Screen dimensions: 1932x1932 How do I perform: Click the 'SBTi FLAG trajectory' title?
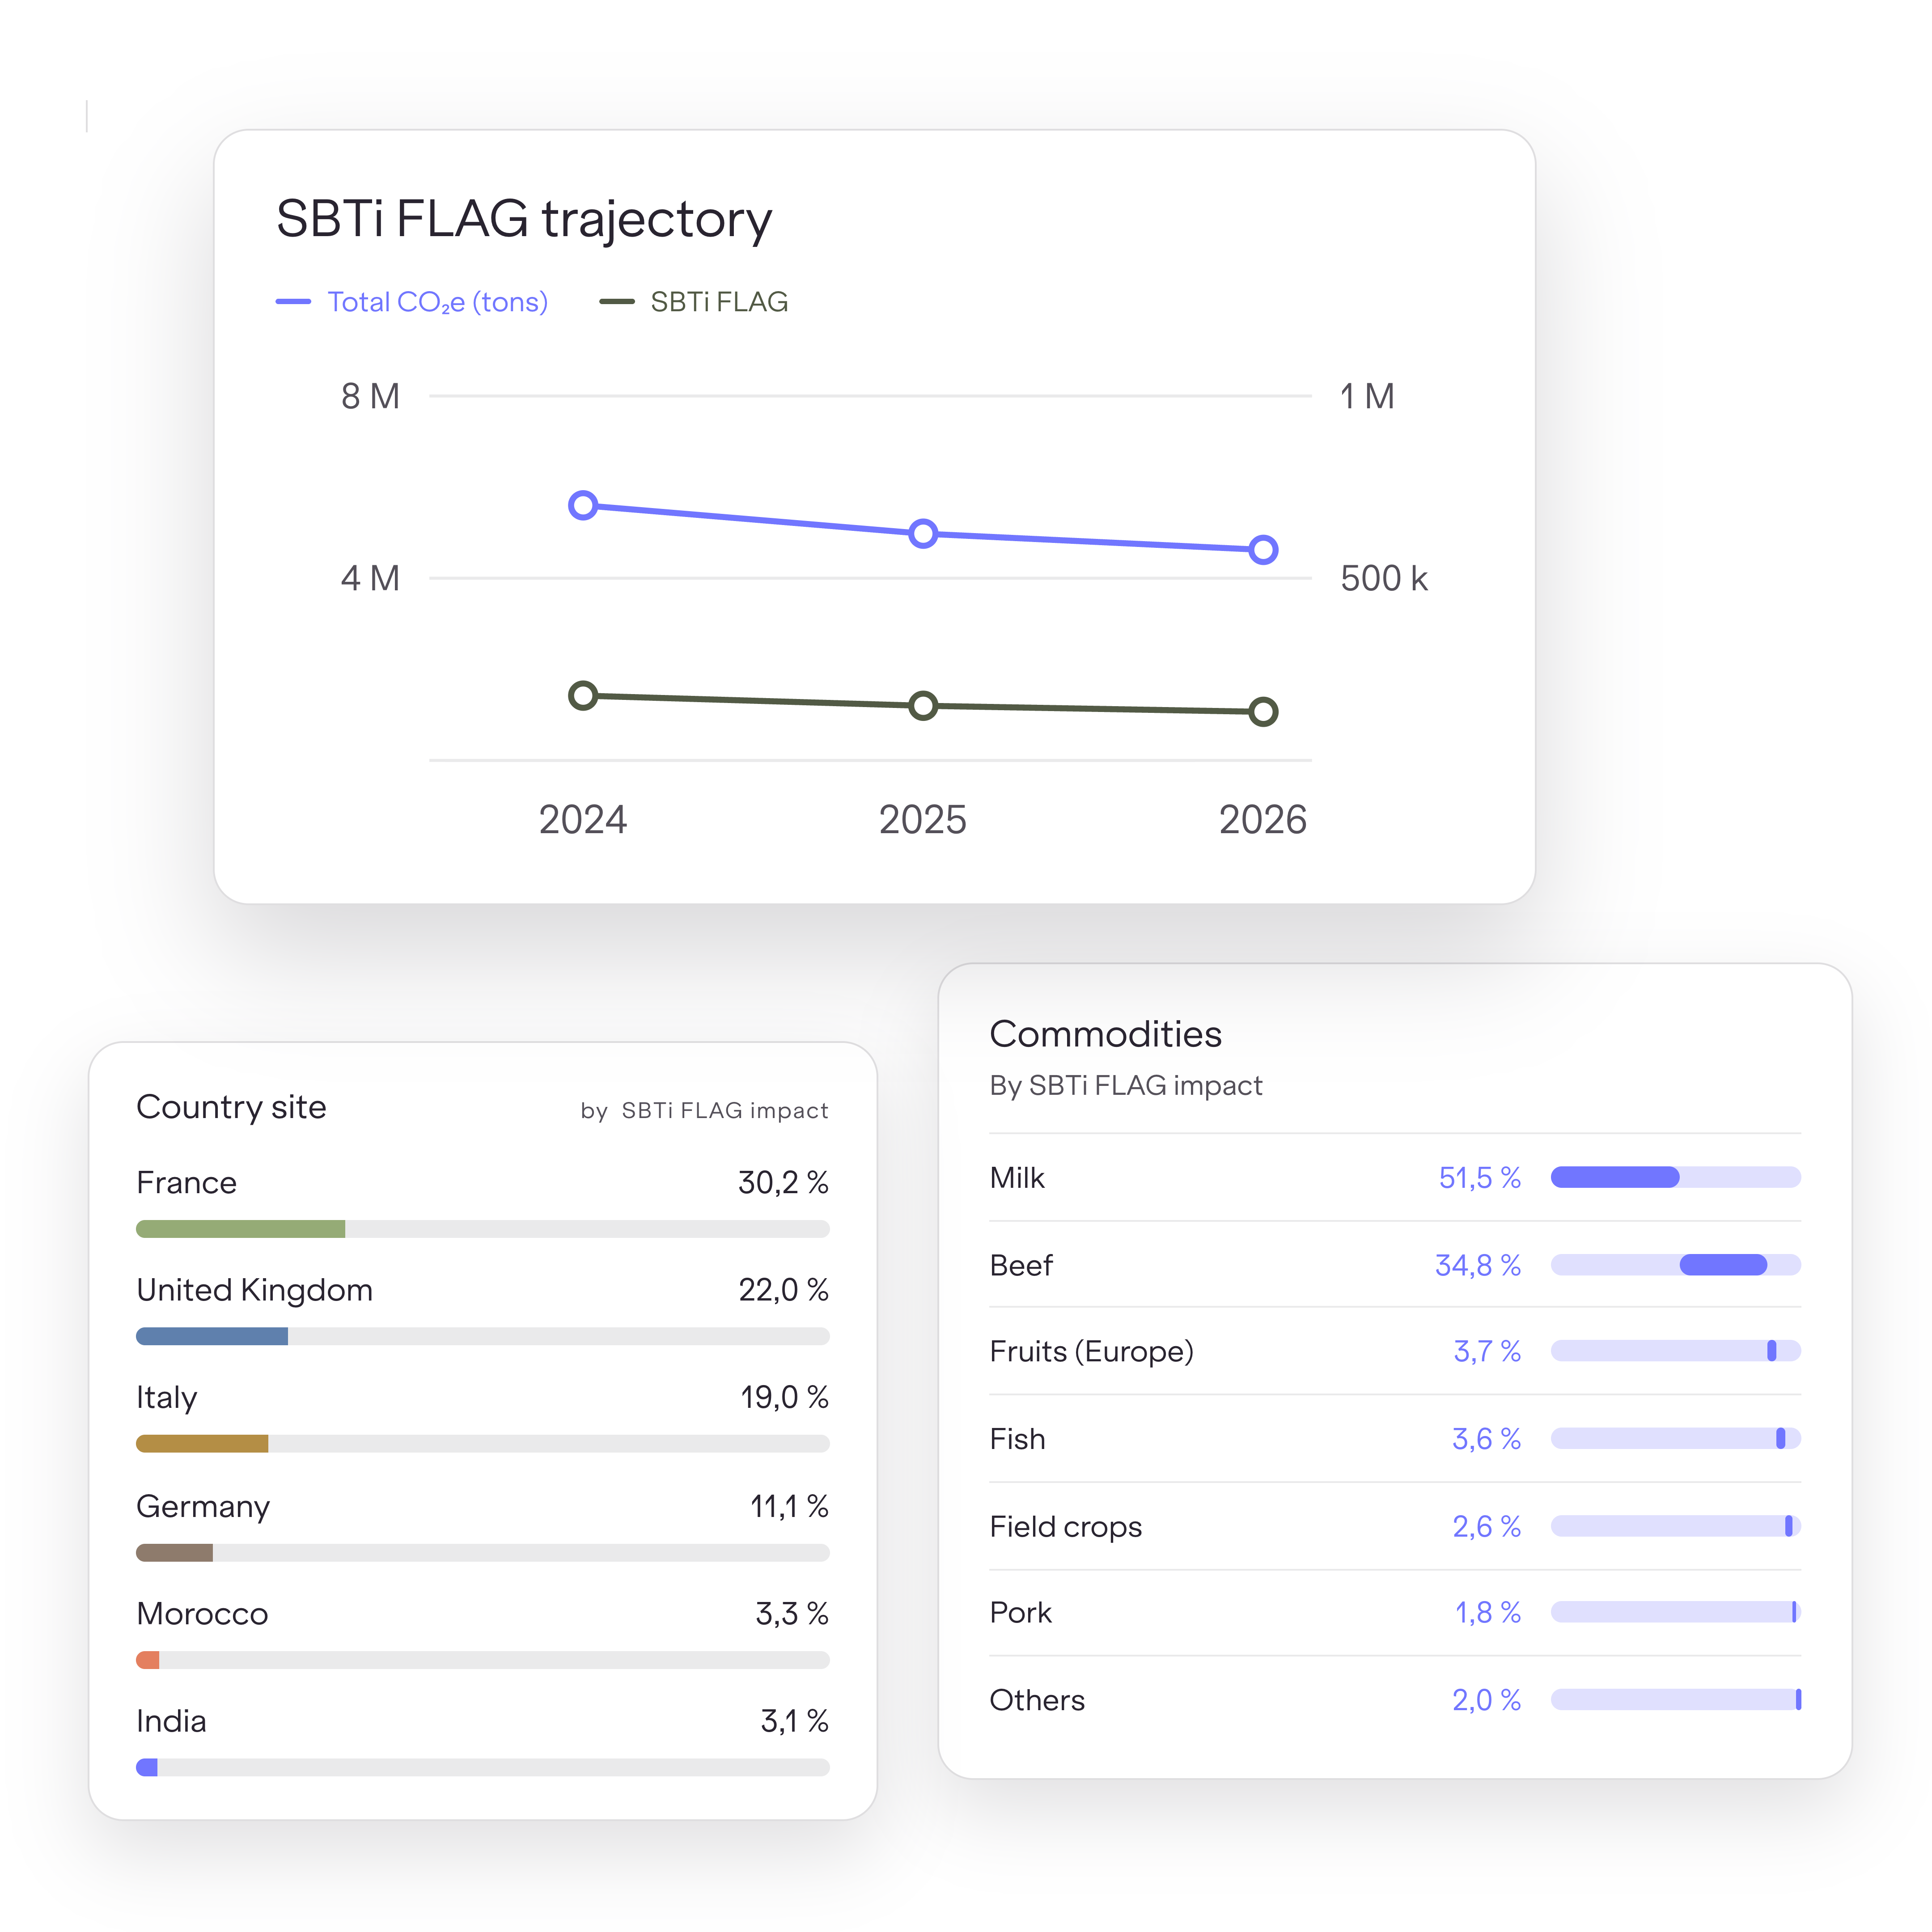coord(524,220)
